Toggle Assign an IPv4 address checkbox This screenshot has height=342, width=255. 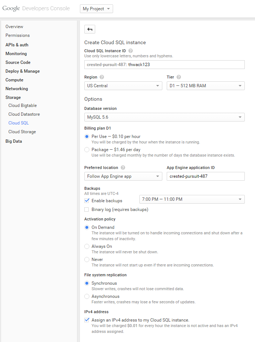[87, 320]
